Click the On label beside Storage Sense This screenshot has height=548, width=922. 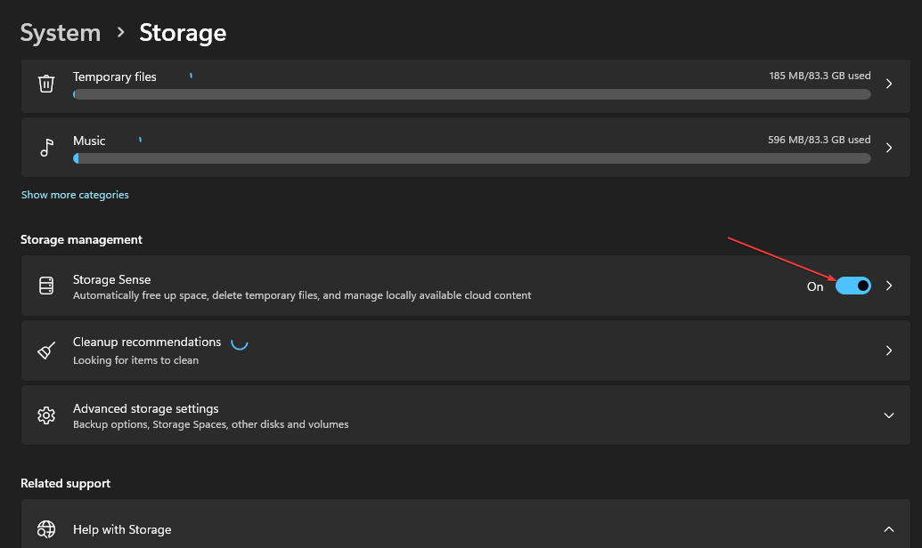pyautogui.click(x=814, y=286)
